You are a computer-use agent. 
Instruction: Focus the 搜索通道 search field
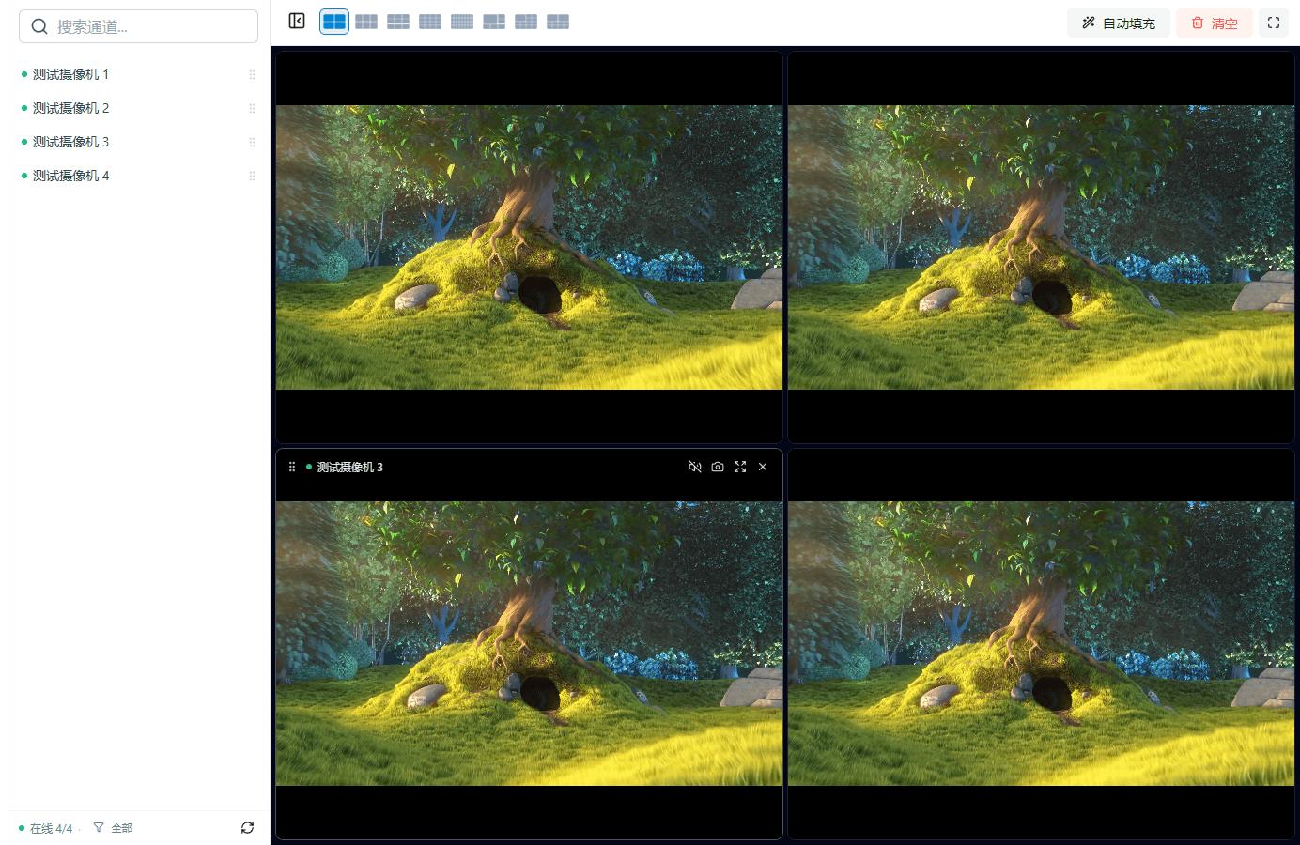click(x=138, y=26)
